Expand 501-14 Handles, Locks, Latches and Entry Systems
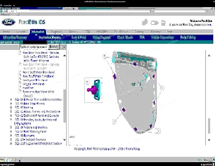Screen dimensions: 215x166 11,120
